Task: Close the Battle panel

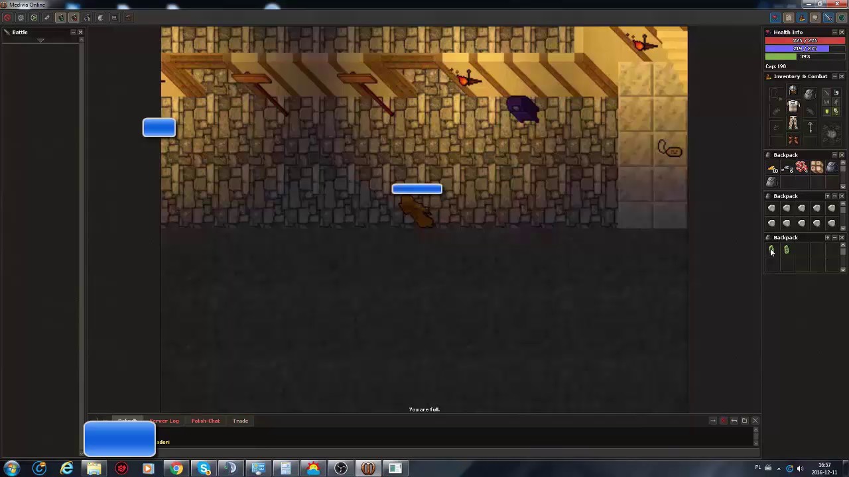Action: tap(80, 32)
